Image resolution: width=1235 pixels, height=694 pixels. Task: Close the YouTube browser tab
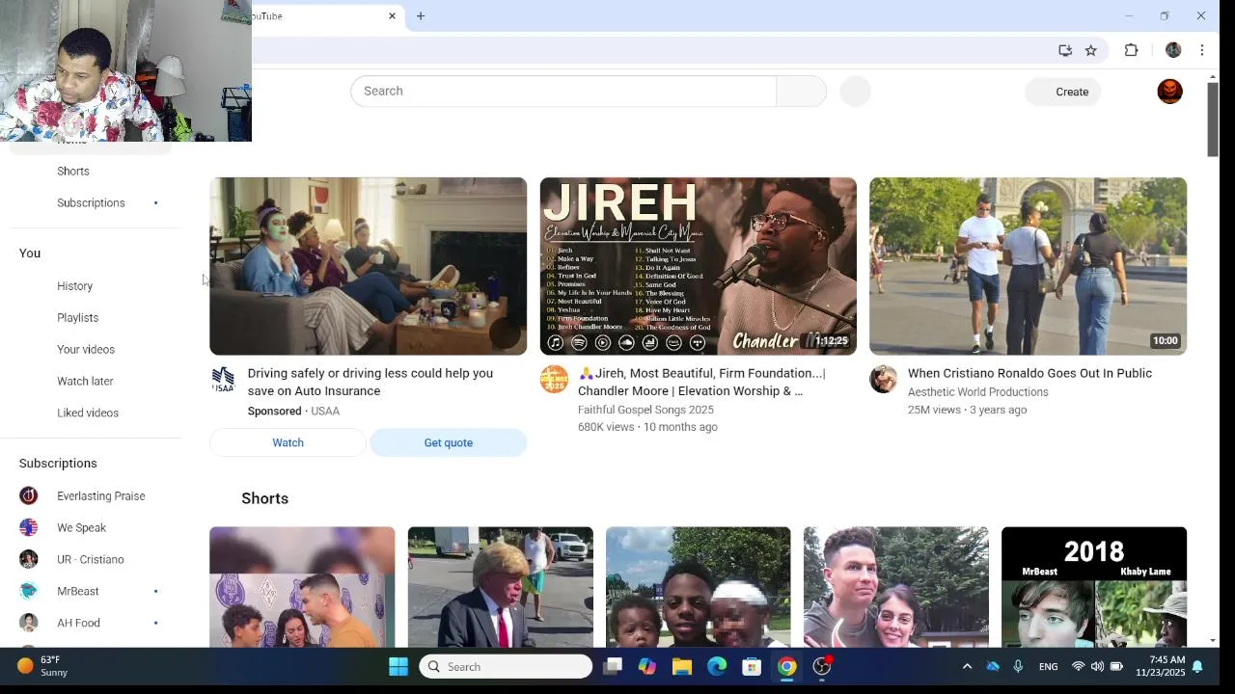coord(392,16)
